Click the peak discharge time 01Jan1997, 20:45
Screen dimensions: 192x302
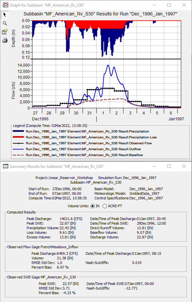coord(151,219)
